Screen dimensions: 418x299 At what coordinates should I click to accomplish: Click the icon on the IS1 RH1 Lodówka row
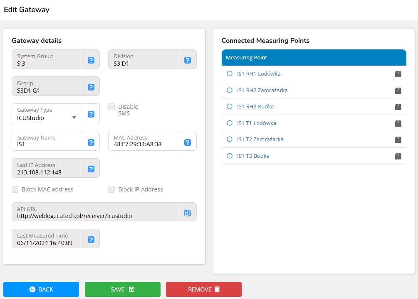(x=398, y=74)
